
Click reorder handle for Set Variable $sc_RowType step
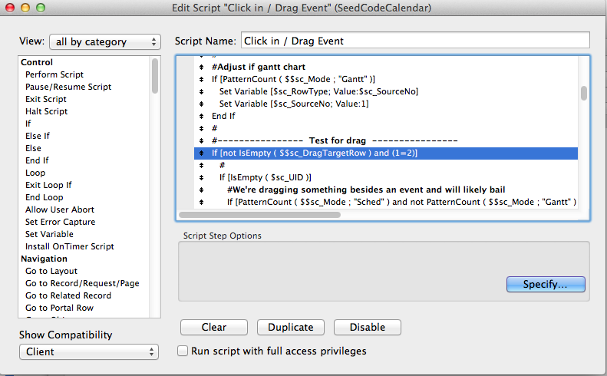(201, 92)
